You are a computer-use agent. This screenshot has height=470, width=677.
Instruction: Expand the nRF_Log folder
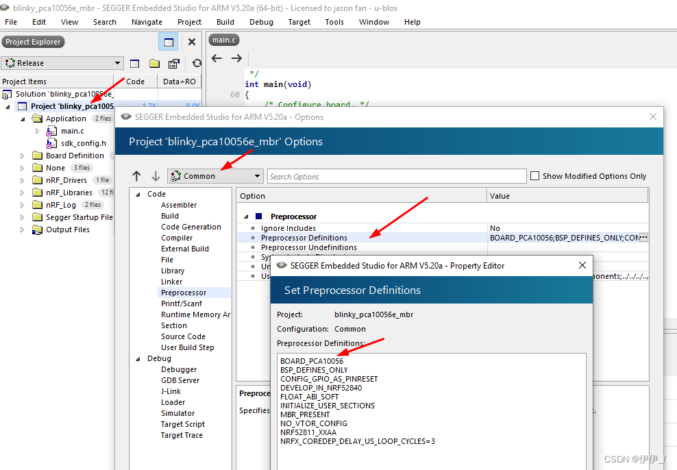point(23,205)
